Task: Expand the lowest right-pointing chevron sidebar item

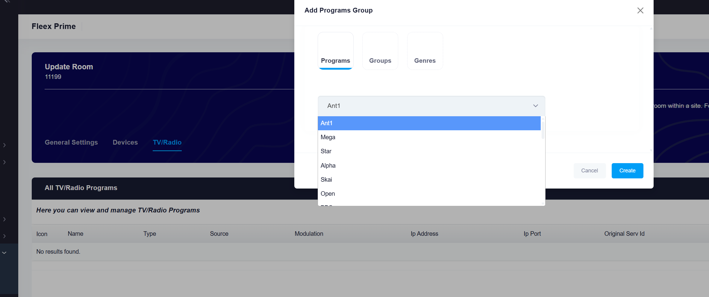Action: 4,236
